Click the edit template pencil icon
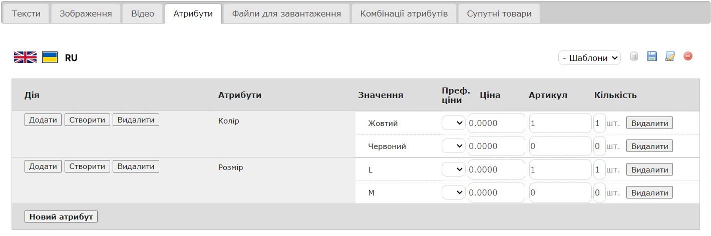 pos(670,56)
